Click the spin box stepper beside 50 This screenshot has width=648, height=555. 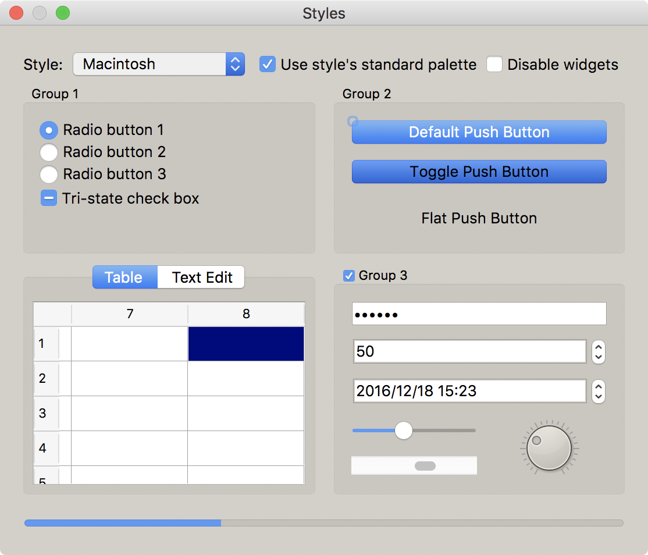pos(598,352)
